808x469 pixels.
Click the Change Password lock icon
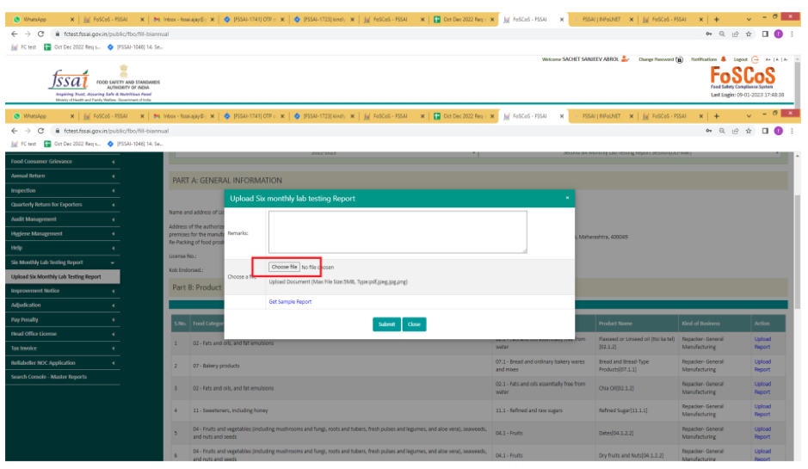(679, 59)
